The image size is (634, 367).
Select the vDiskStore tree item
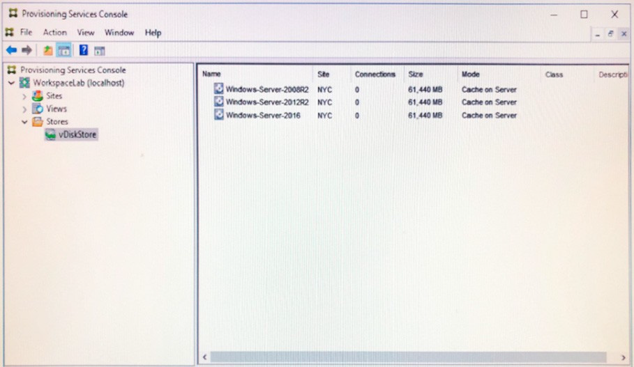point(77,134)
